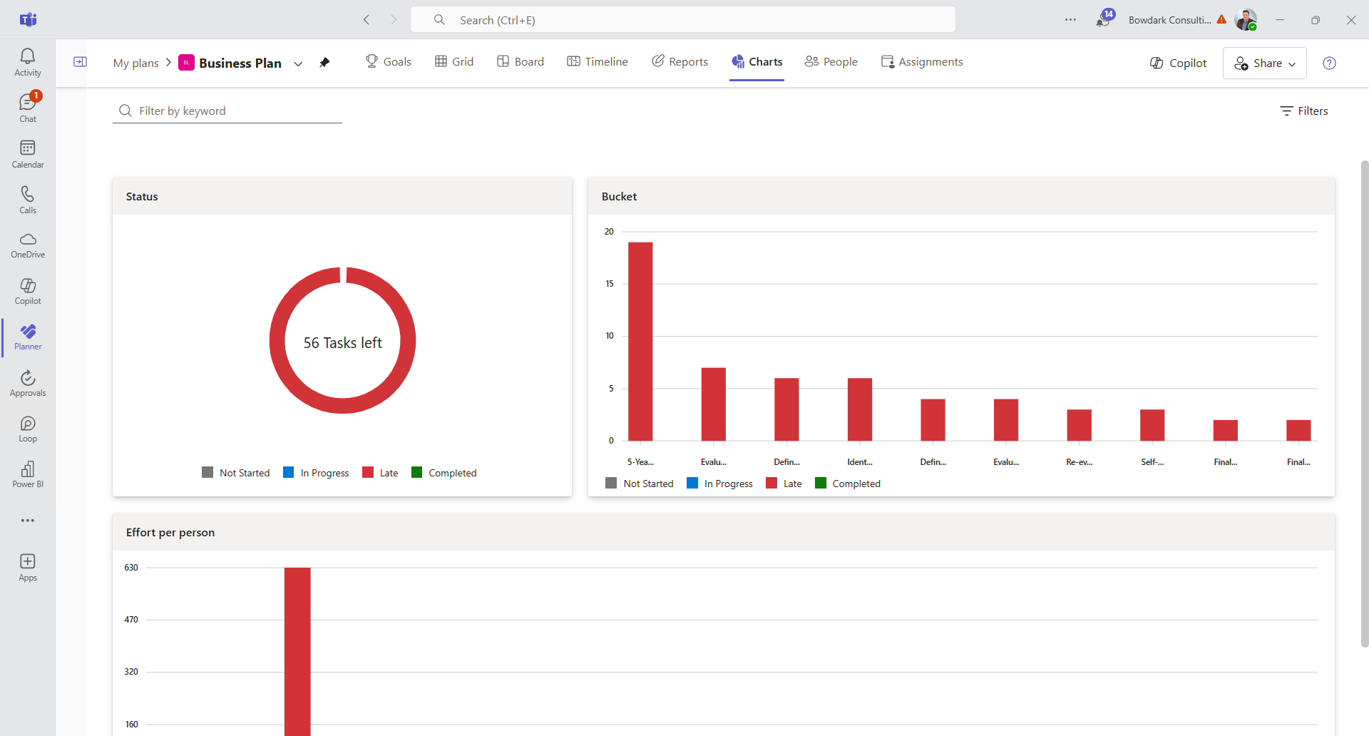Open Chat in the Teams sidebar
The height and width of the screenshot is (736, 1369).
click(x=28, y=108)
